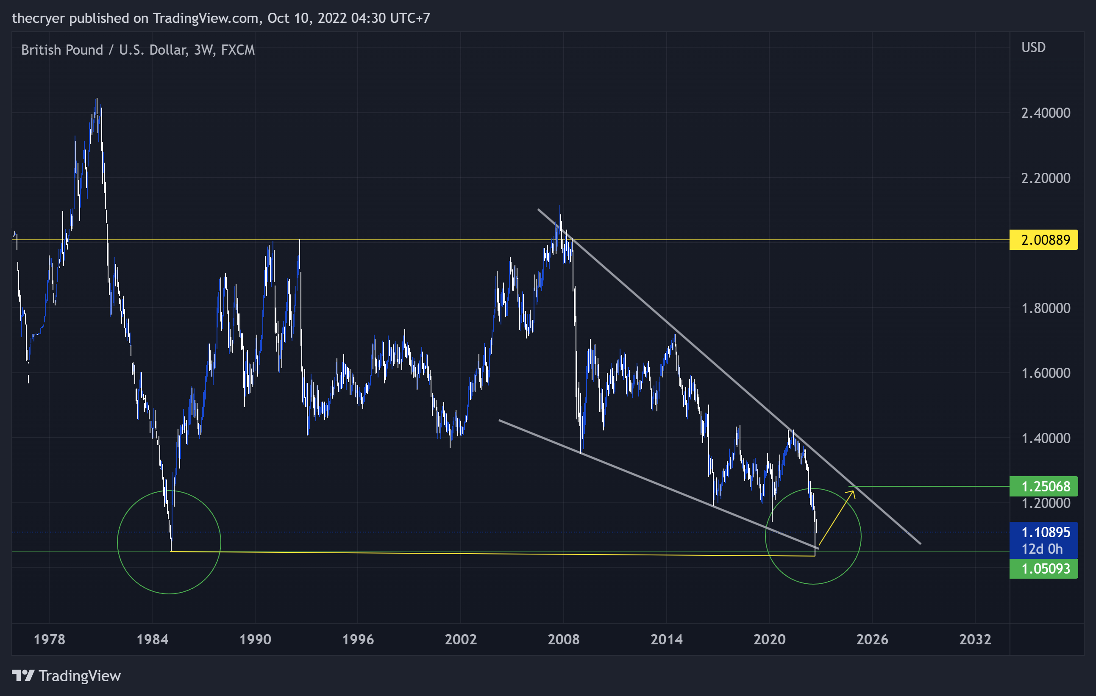The width and height of the screenshot is (1096, 696).
Task: Click the 1.80000 price axis value
Action: pyautogui.click(x=1046, y=308)
